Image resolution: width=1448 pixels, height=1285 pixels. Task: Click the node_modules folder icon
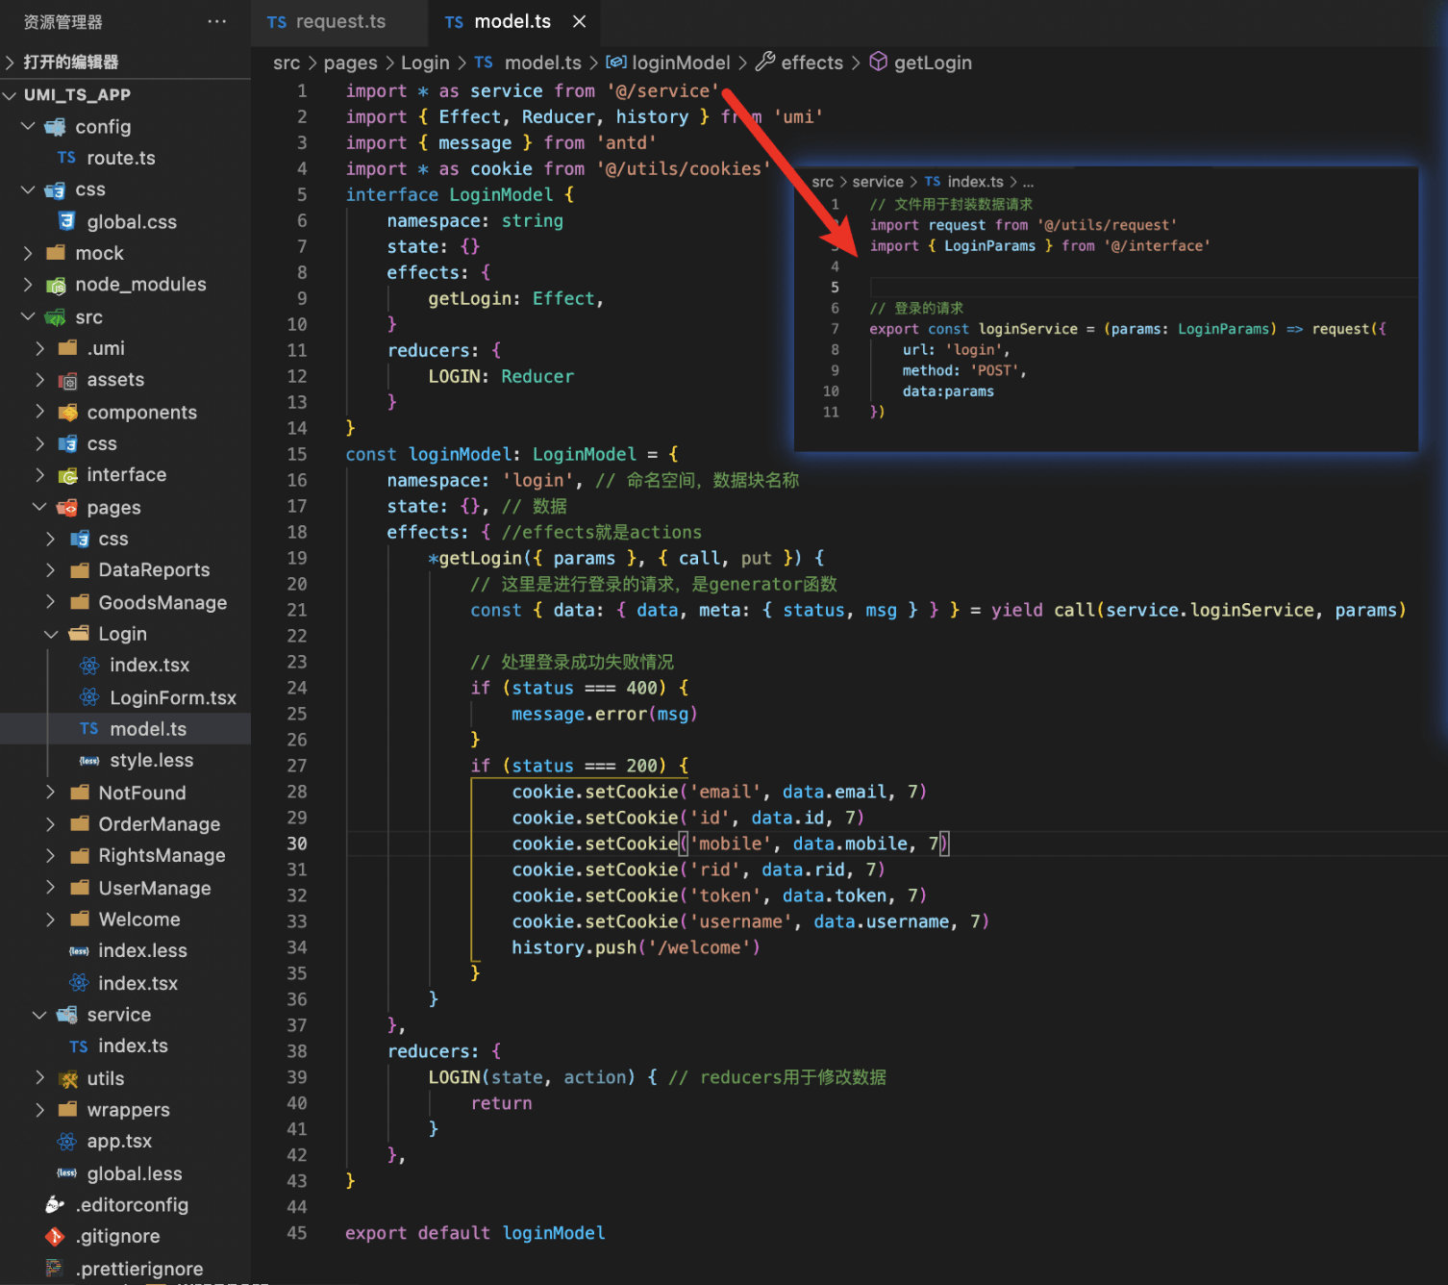coord(56,285)
